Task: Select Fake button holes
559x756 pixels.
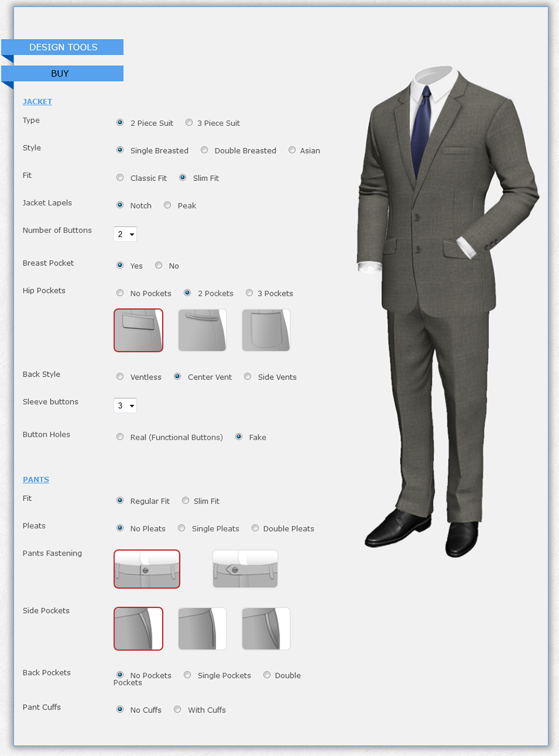Action: click(238, 437)
